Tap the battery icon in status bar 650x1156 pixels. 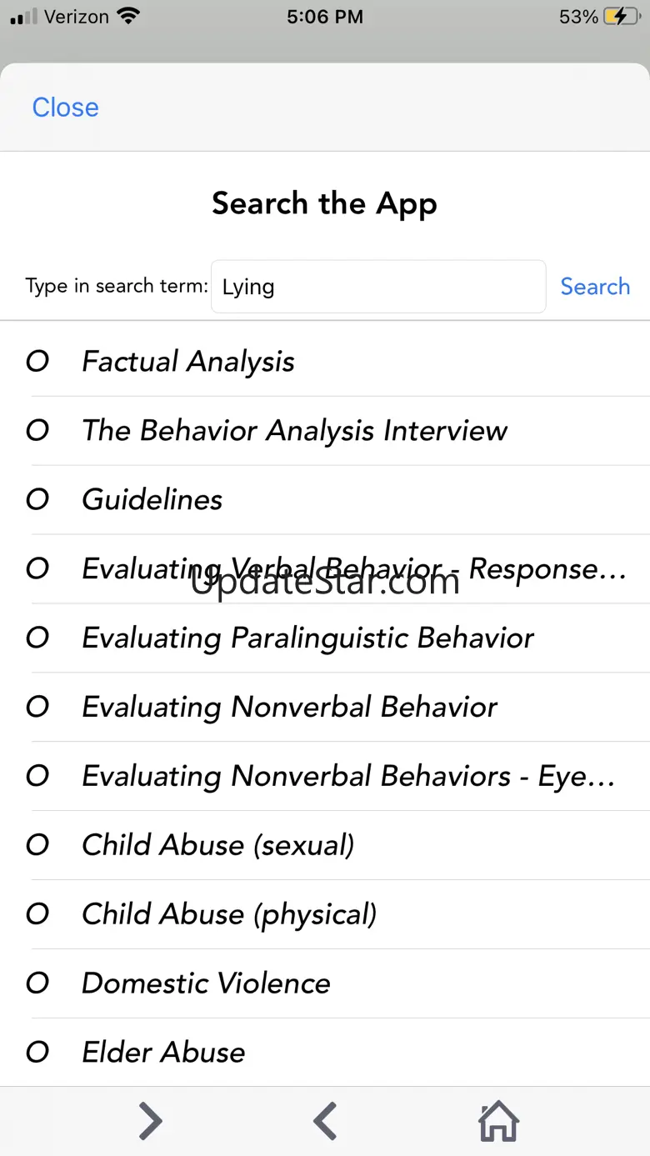tap(622, 17)
